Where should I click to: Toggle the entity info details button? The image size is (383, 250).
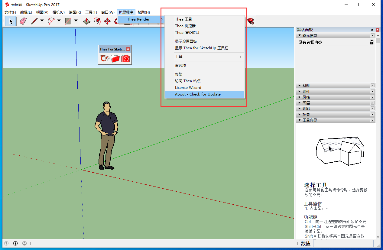372,42
